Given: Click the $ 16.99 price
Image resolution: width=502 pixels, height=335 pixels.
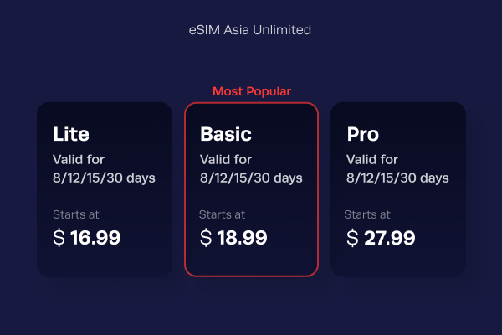Looking at the screenshot, I should click(x=86, y=238).
